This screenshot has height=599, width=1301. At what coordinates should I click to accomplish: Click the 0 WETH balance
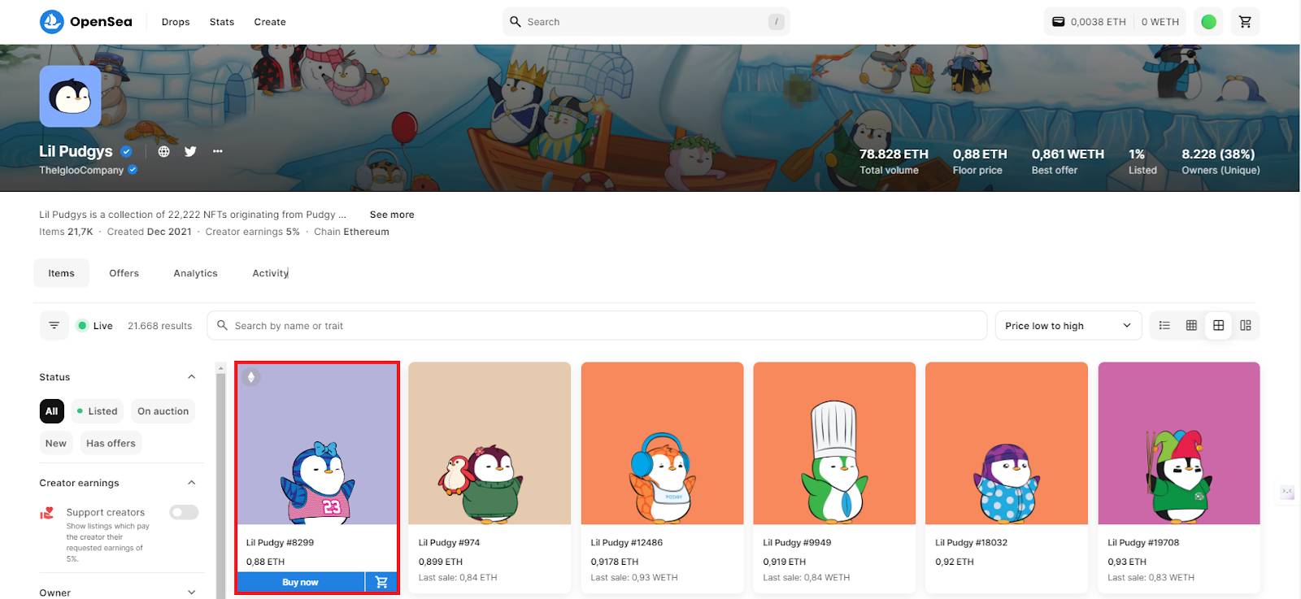(1160, 22)
